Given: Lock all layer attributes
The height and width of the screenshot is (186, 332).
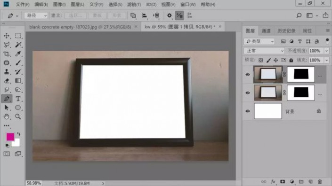Looking at the screenshot, I should (291, 60).
